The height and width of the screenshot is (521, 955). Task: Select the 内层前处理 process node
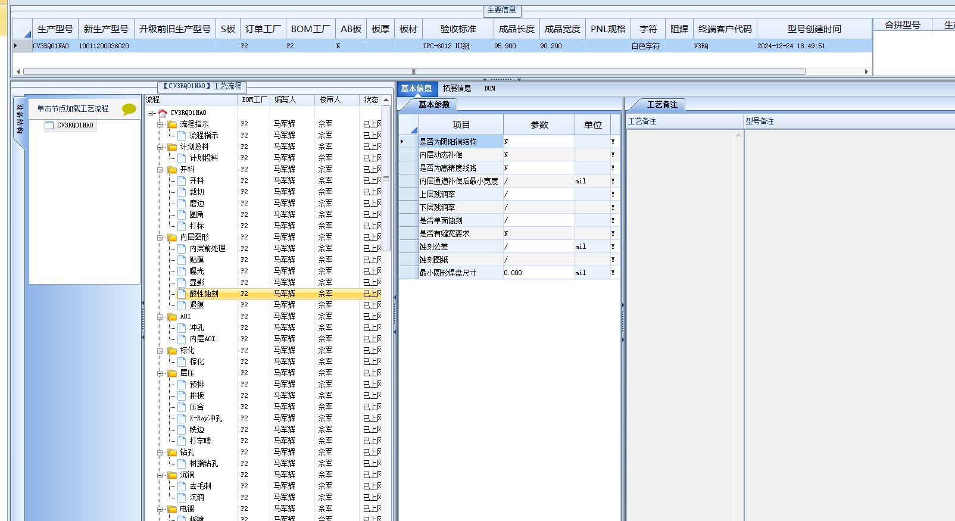tap(207, 248)
